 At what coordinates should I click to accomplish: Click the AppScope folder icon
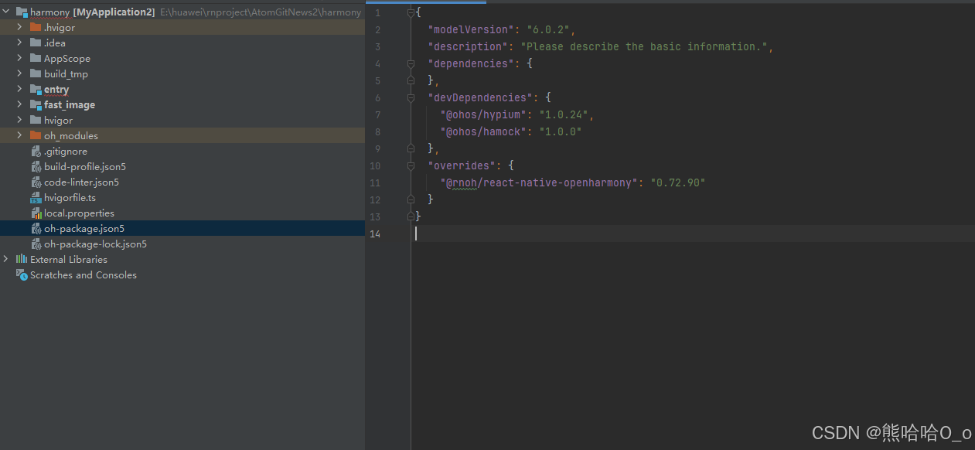click(x=36, y=58)
